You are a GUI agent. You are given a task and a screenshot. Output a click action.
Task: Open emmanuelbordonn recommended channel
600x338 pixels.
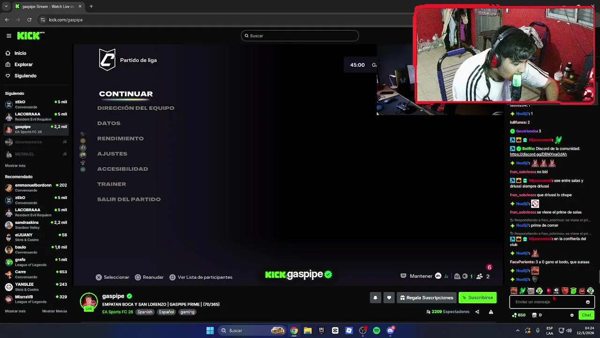37,188
